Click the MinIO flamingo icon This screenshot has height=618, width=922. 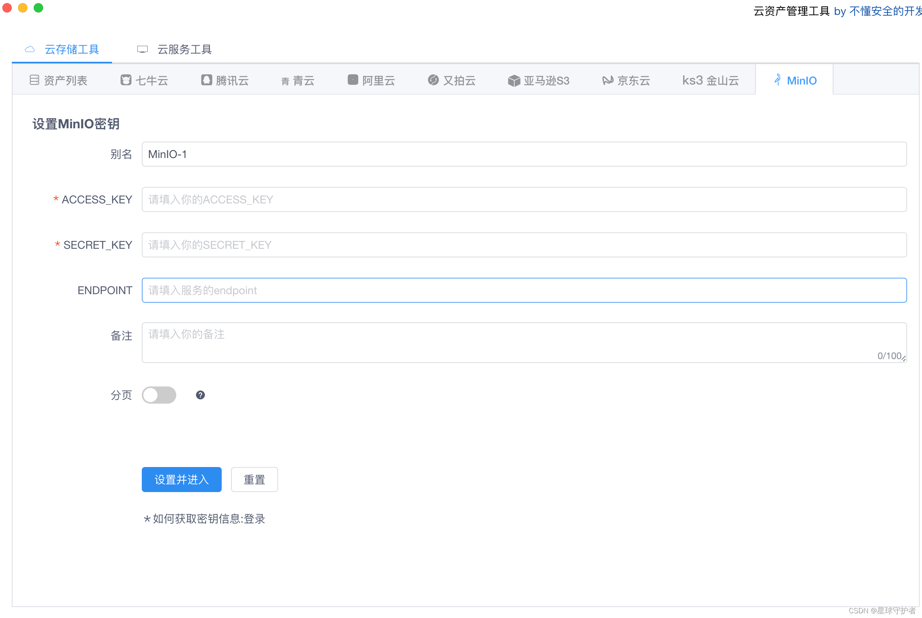pyautogui.click(x=777, y=80)
